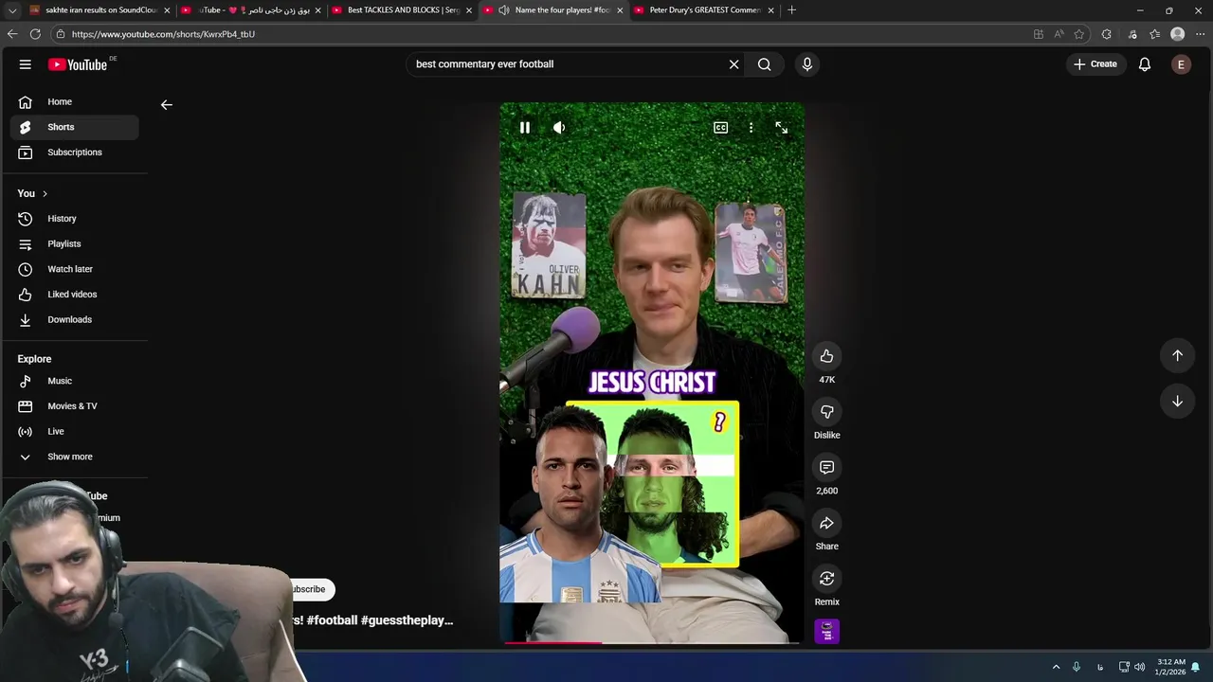Open Movies & TV under Explore
Viewport: 1213px width, 682px height.
(74, 406)
